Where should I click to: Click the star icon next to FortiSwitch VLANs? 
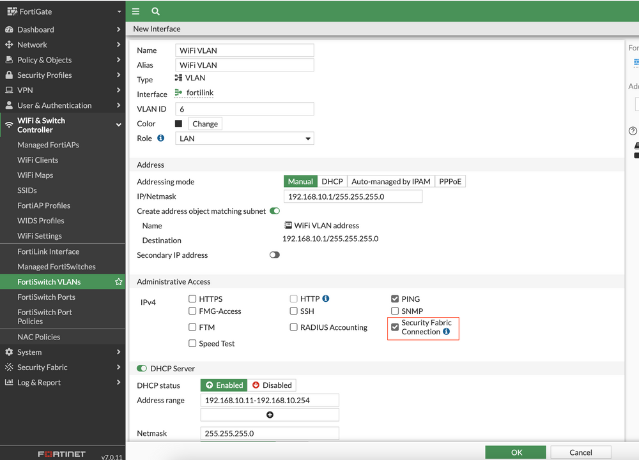click(x=118, y=281)
